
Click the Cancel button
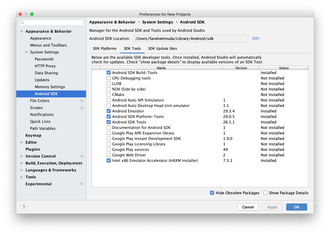coord(248,207)
